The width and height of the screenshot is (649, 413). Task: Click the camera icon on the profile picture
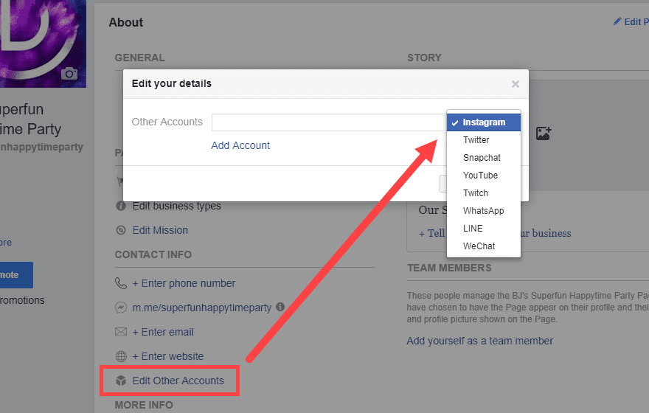point(69,74)
